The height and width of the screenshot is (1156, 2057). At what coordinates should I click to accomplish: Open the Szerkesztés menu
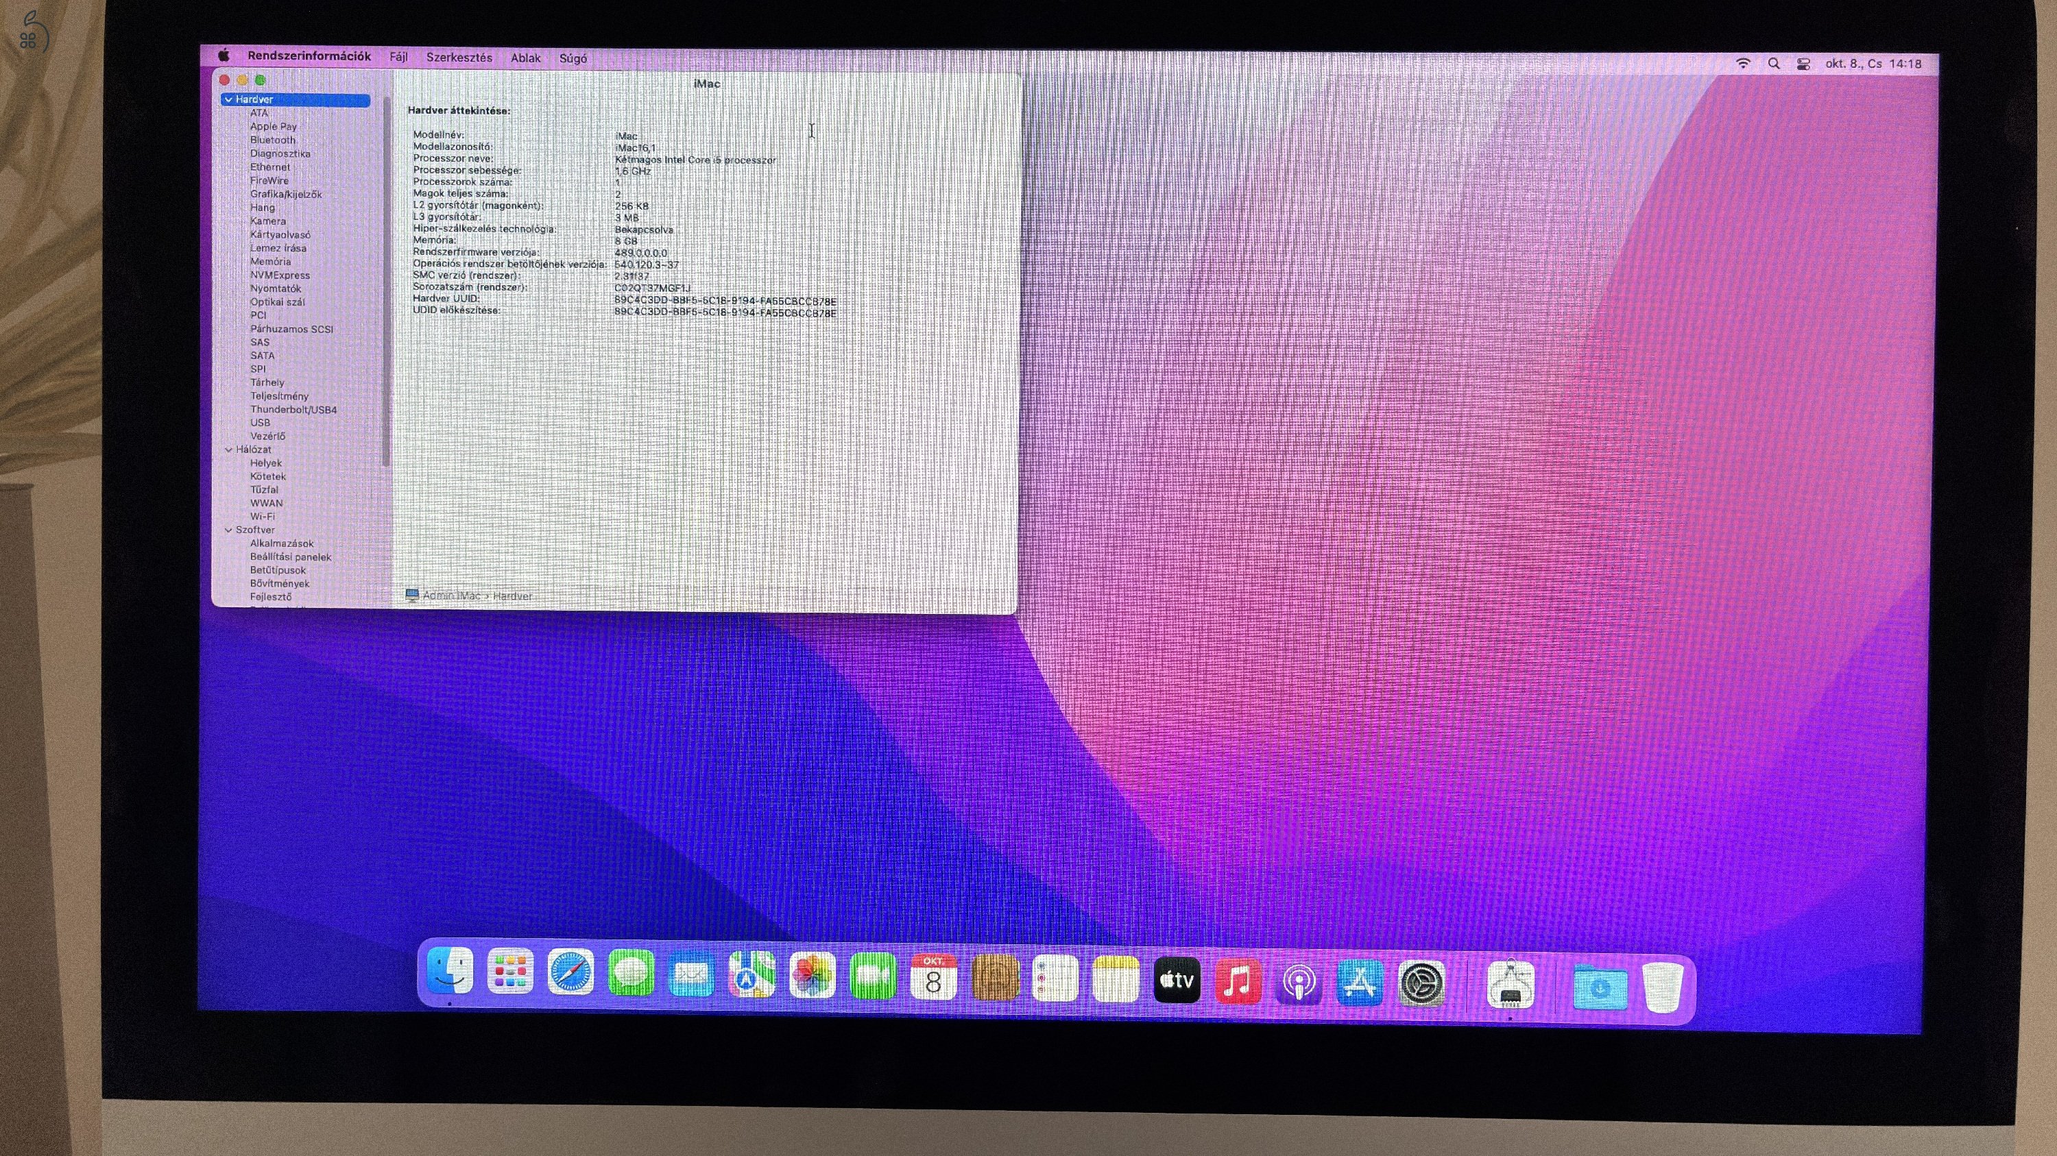pyautogui.click(x=459, y=58)
